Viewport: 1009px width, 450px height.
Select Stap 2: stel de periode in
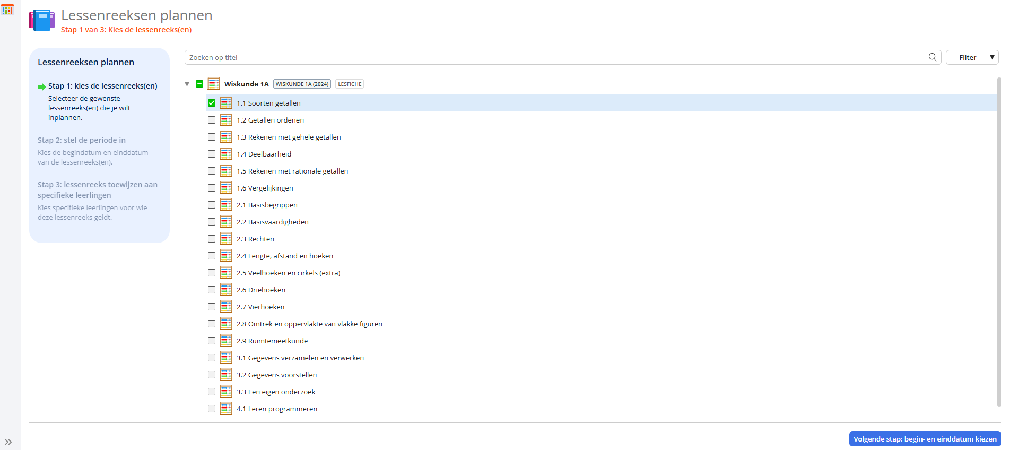point(82,140)
